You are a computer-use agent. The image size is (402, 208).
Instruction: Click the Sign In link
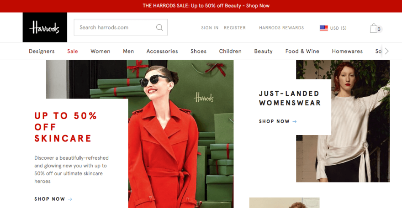210,28
